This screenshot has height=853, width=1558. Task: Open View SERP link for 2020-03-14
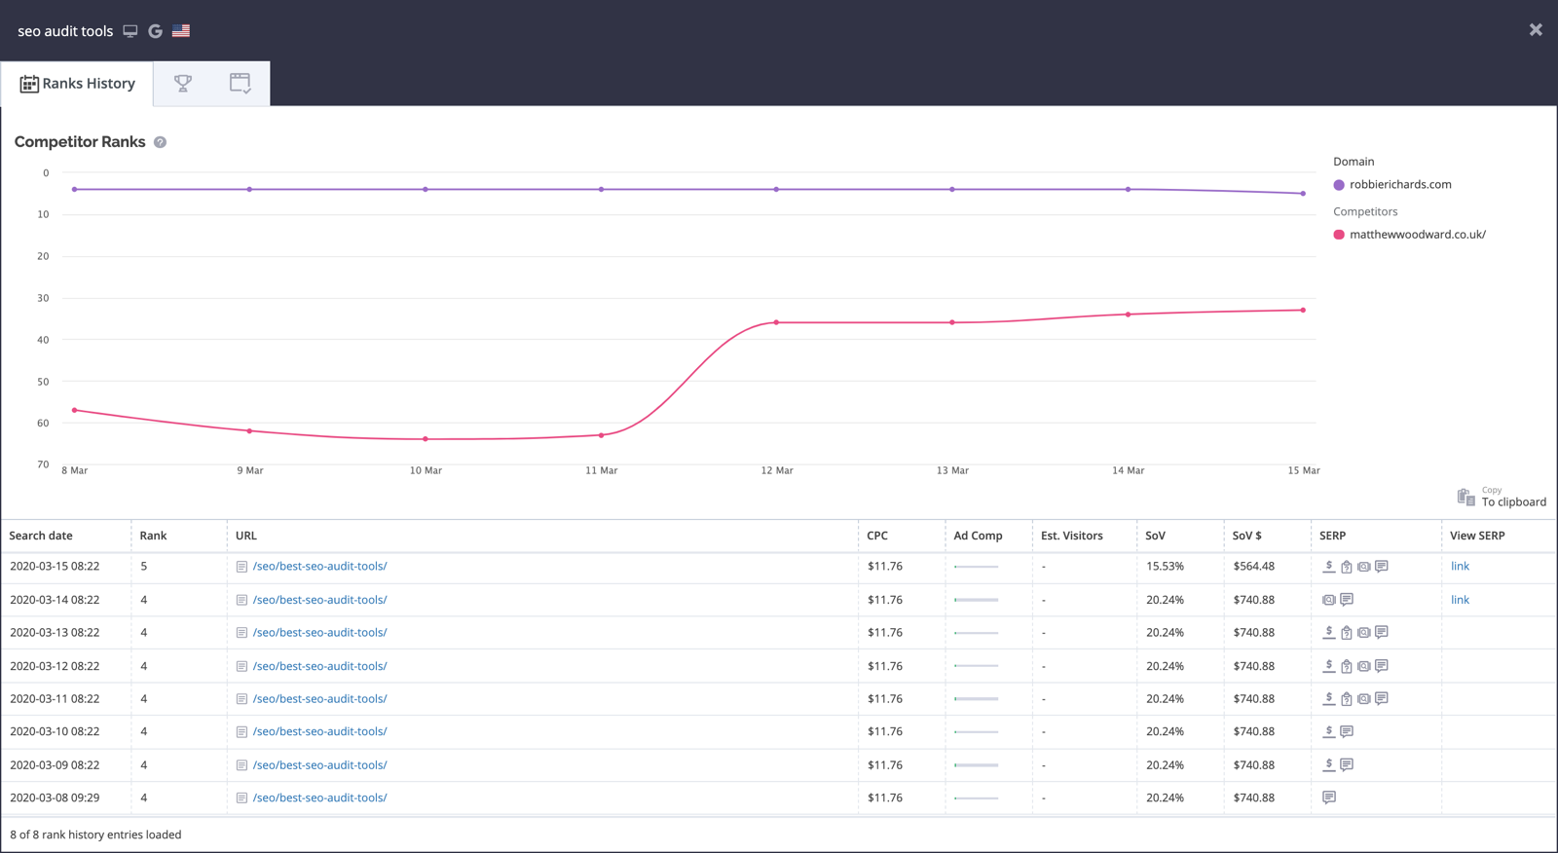(x=1460, y=600)
